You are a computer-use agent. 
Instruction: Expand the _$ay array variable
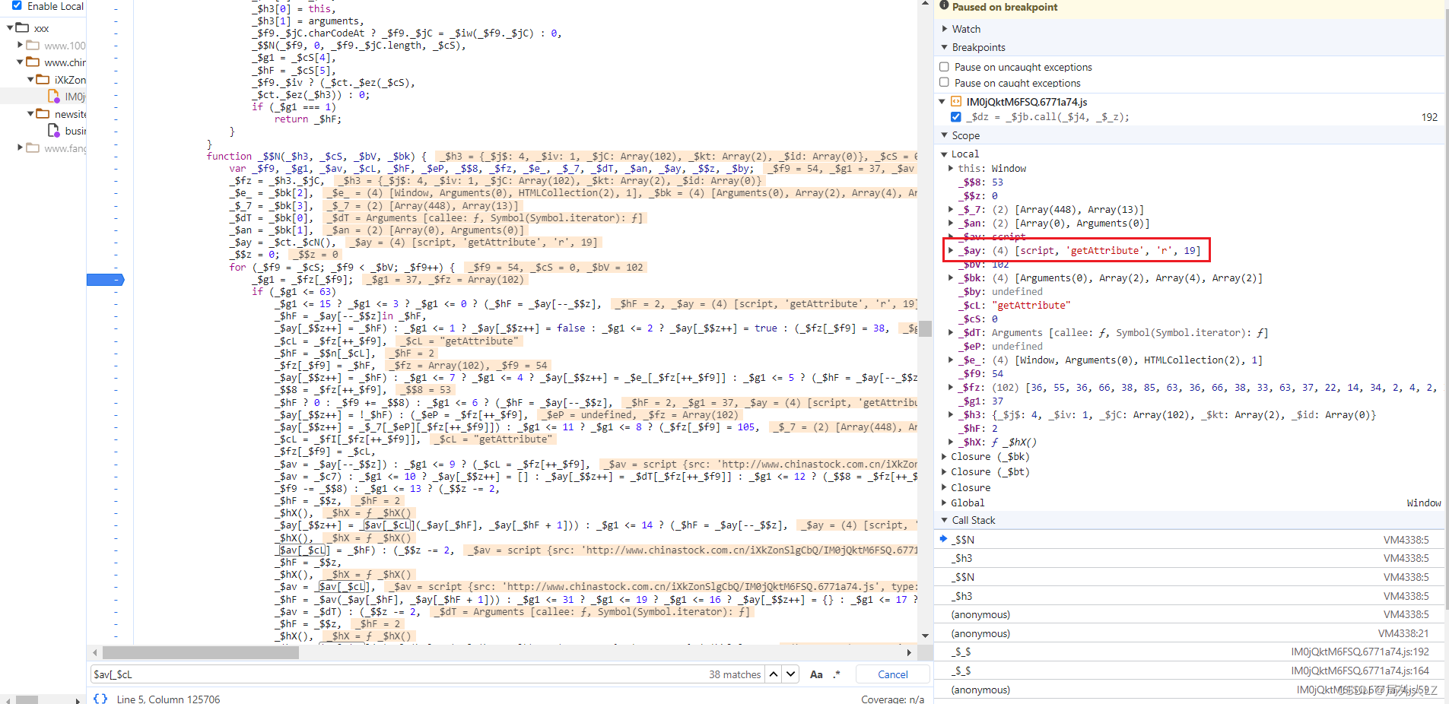pos(951,250)
